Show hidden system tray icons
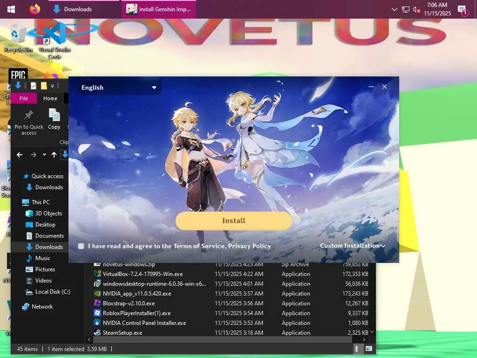 tap(394, 9)
